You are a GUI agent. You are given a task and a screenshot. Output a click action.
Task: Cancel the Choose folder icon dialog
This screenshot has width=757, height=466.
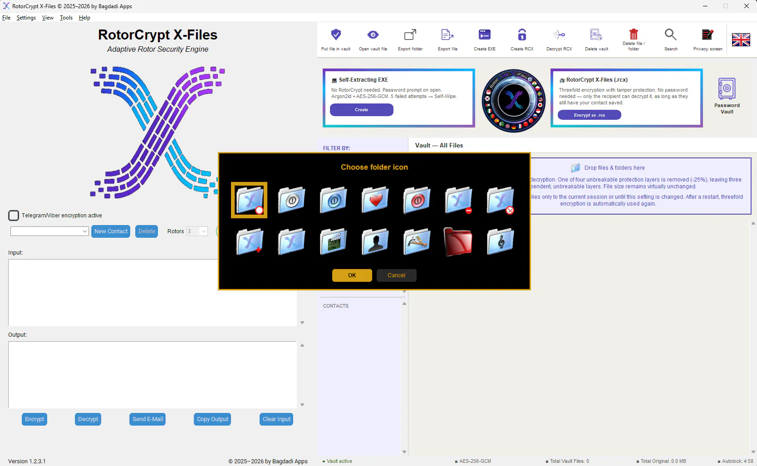point(397,275)
